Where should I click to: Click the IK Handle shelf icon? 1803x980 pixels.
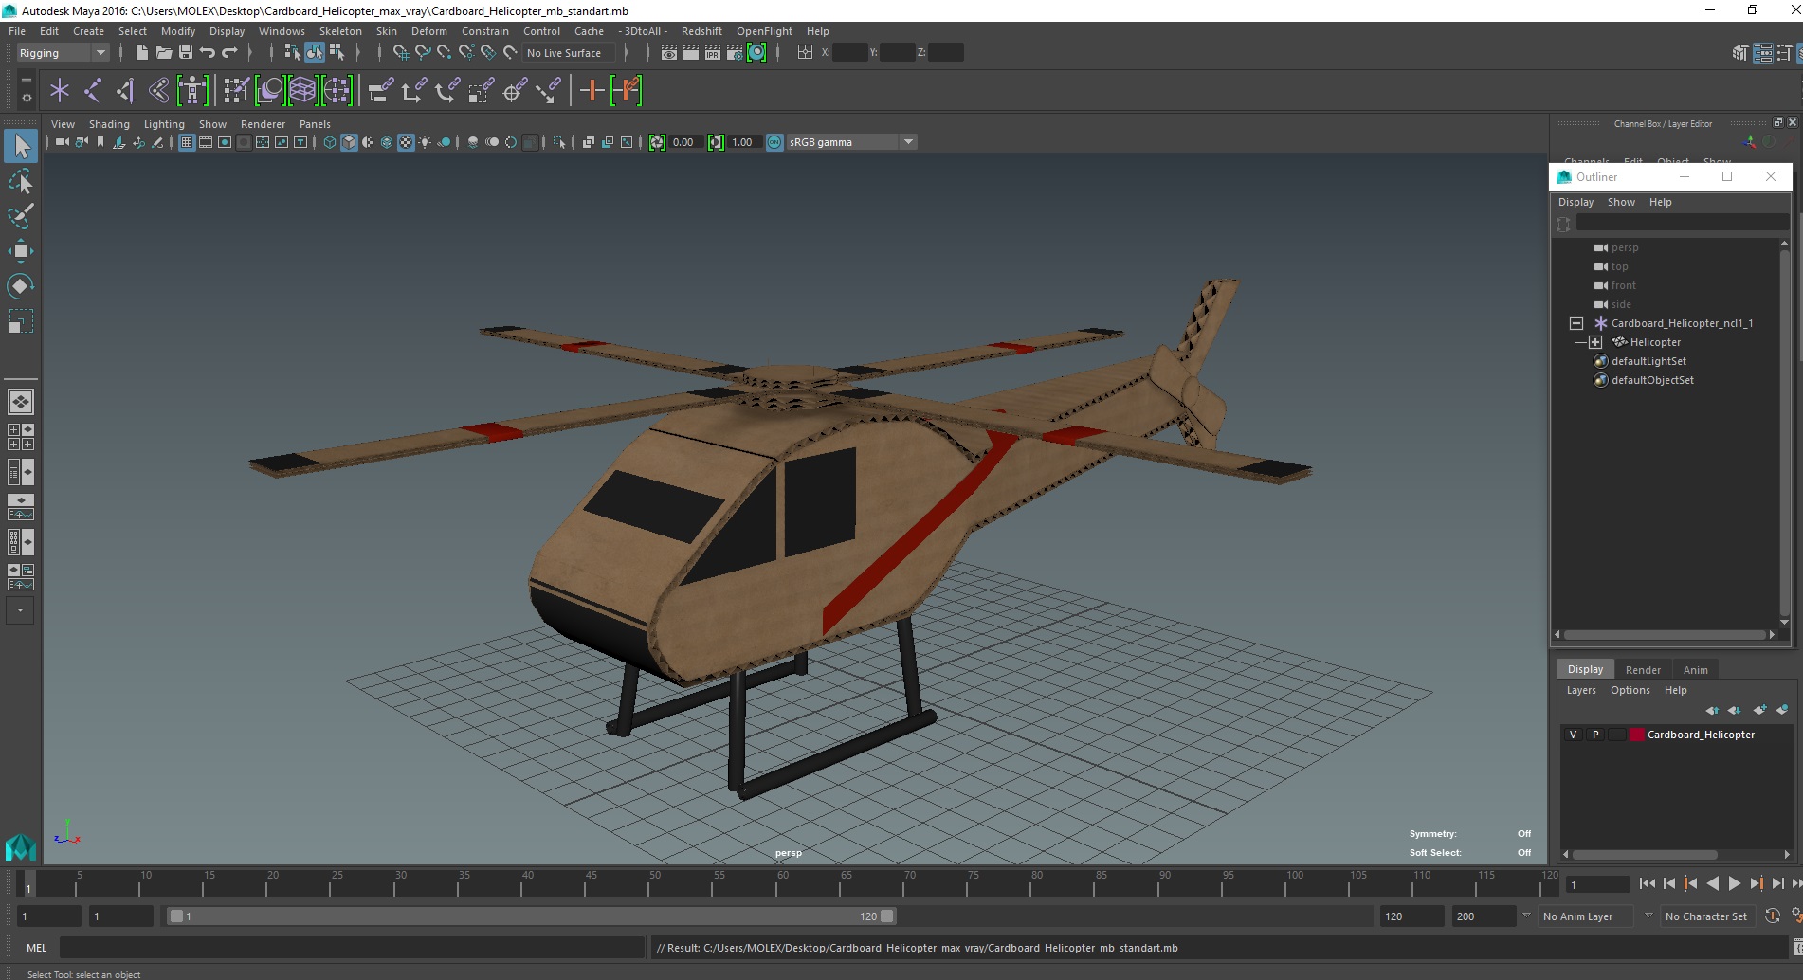pyautogui.click(x=126, y=91)
